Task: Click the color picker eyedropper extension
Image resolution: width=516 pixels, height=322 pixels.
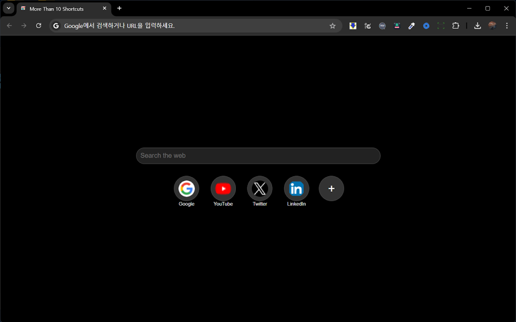Action: pos(411,26)
